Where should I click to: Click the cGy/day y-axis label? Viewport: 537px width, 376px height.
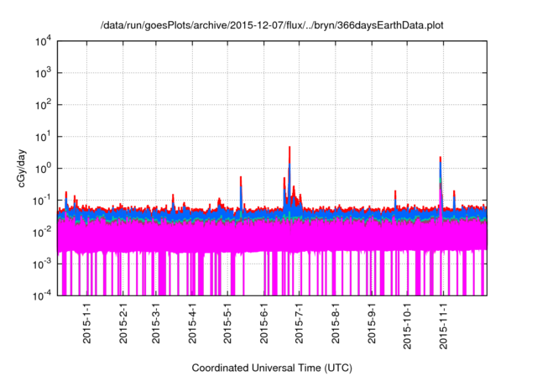click(x=23, y=169)
